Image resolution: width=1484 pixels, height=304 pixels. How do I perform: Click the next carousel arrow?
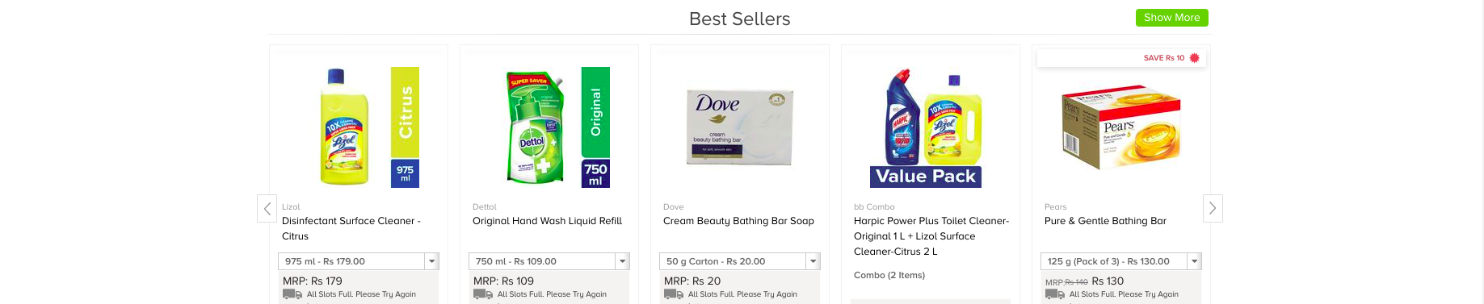[1213, 208]
